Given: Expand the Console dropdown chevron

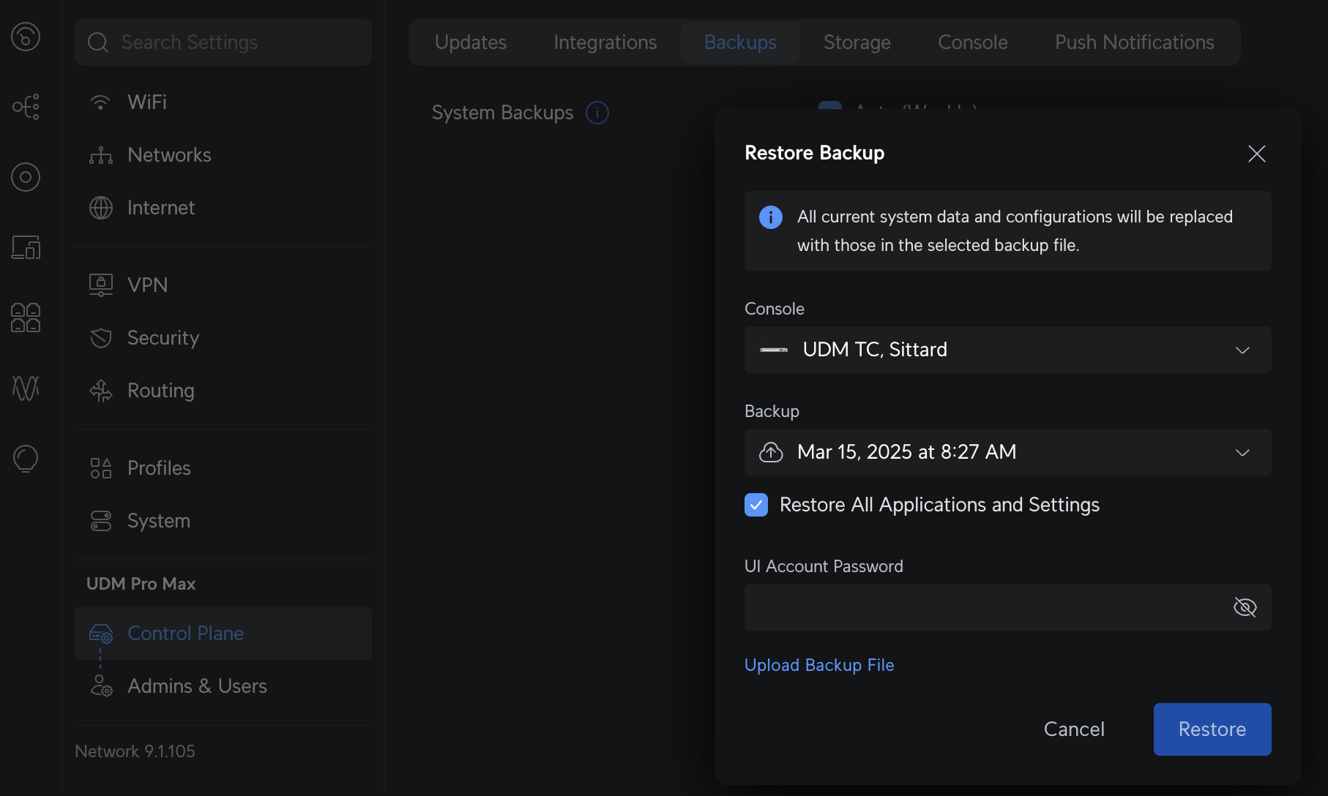Looking at the screenshot, I should click(x=1242, y=350).
